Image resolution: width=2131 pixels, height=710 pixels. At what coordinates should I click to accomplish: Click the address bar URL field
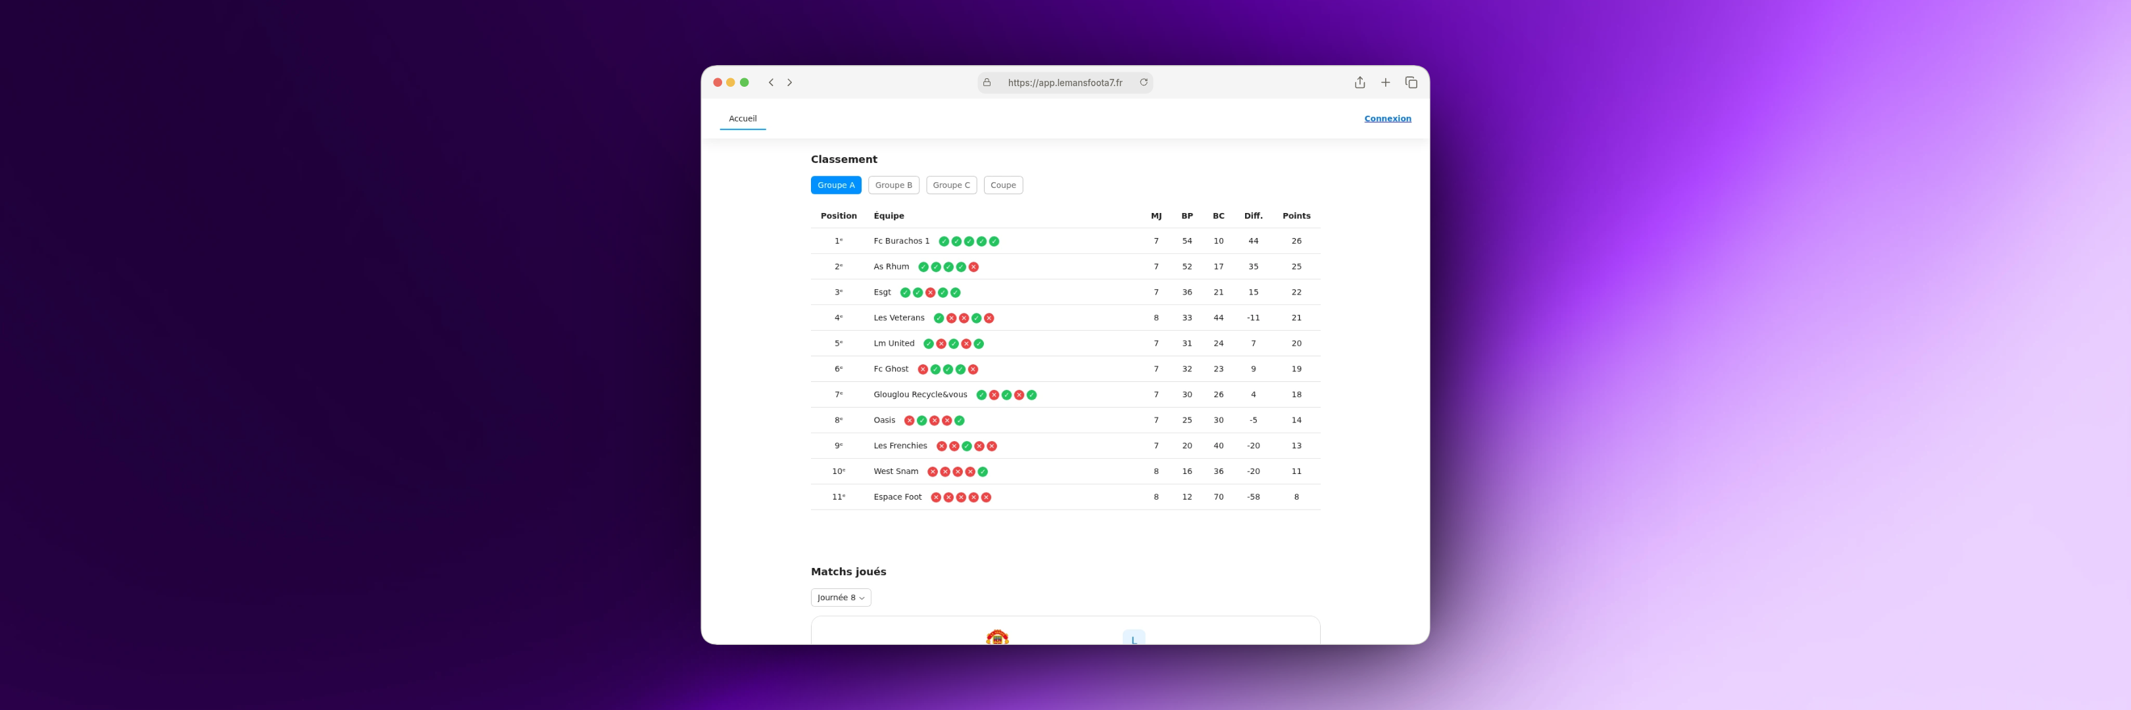(1065, 83)
